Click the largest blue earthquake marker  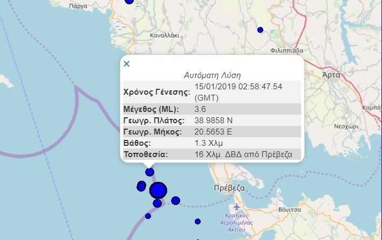click(x=158, y=190)
